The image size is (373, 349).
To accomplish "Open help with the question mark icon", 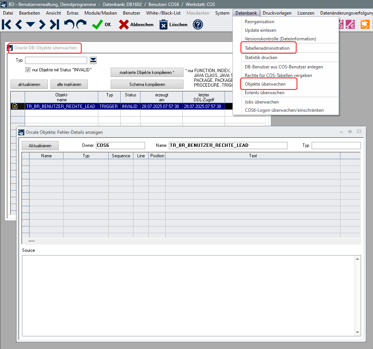I will [198, 25].
